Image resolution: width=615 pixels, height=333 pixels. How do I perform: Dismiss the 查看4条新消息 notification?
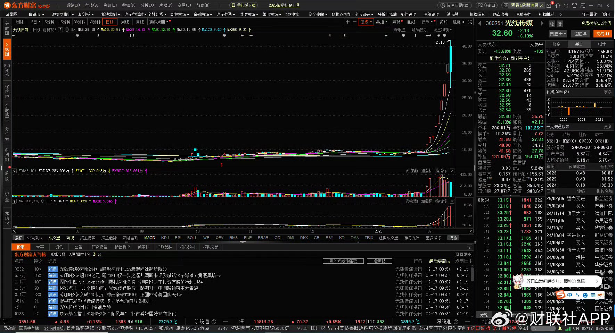coord(542,6)
